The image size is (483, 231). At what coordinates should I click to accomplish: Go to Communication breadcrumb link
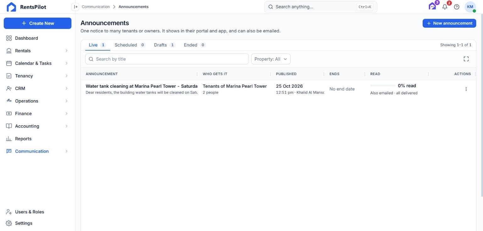tap(96, 7)
